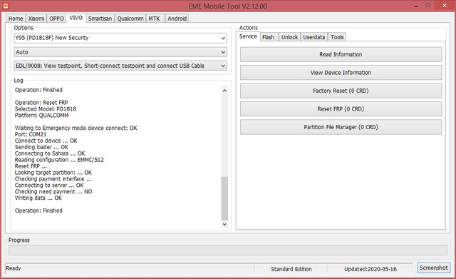Click log scrollbar down arrow
Screen dimensions: 456x279
tap(224, 224)
